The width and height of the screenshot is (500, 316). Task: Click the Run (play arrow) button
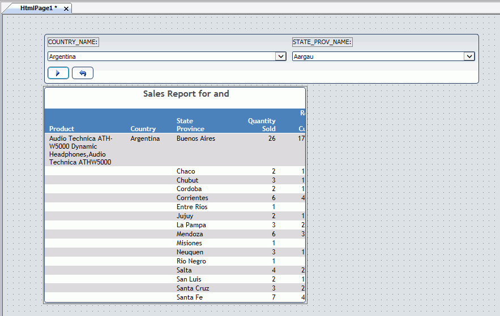tap(58, 73)
